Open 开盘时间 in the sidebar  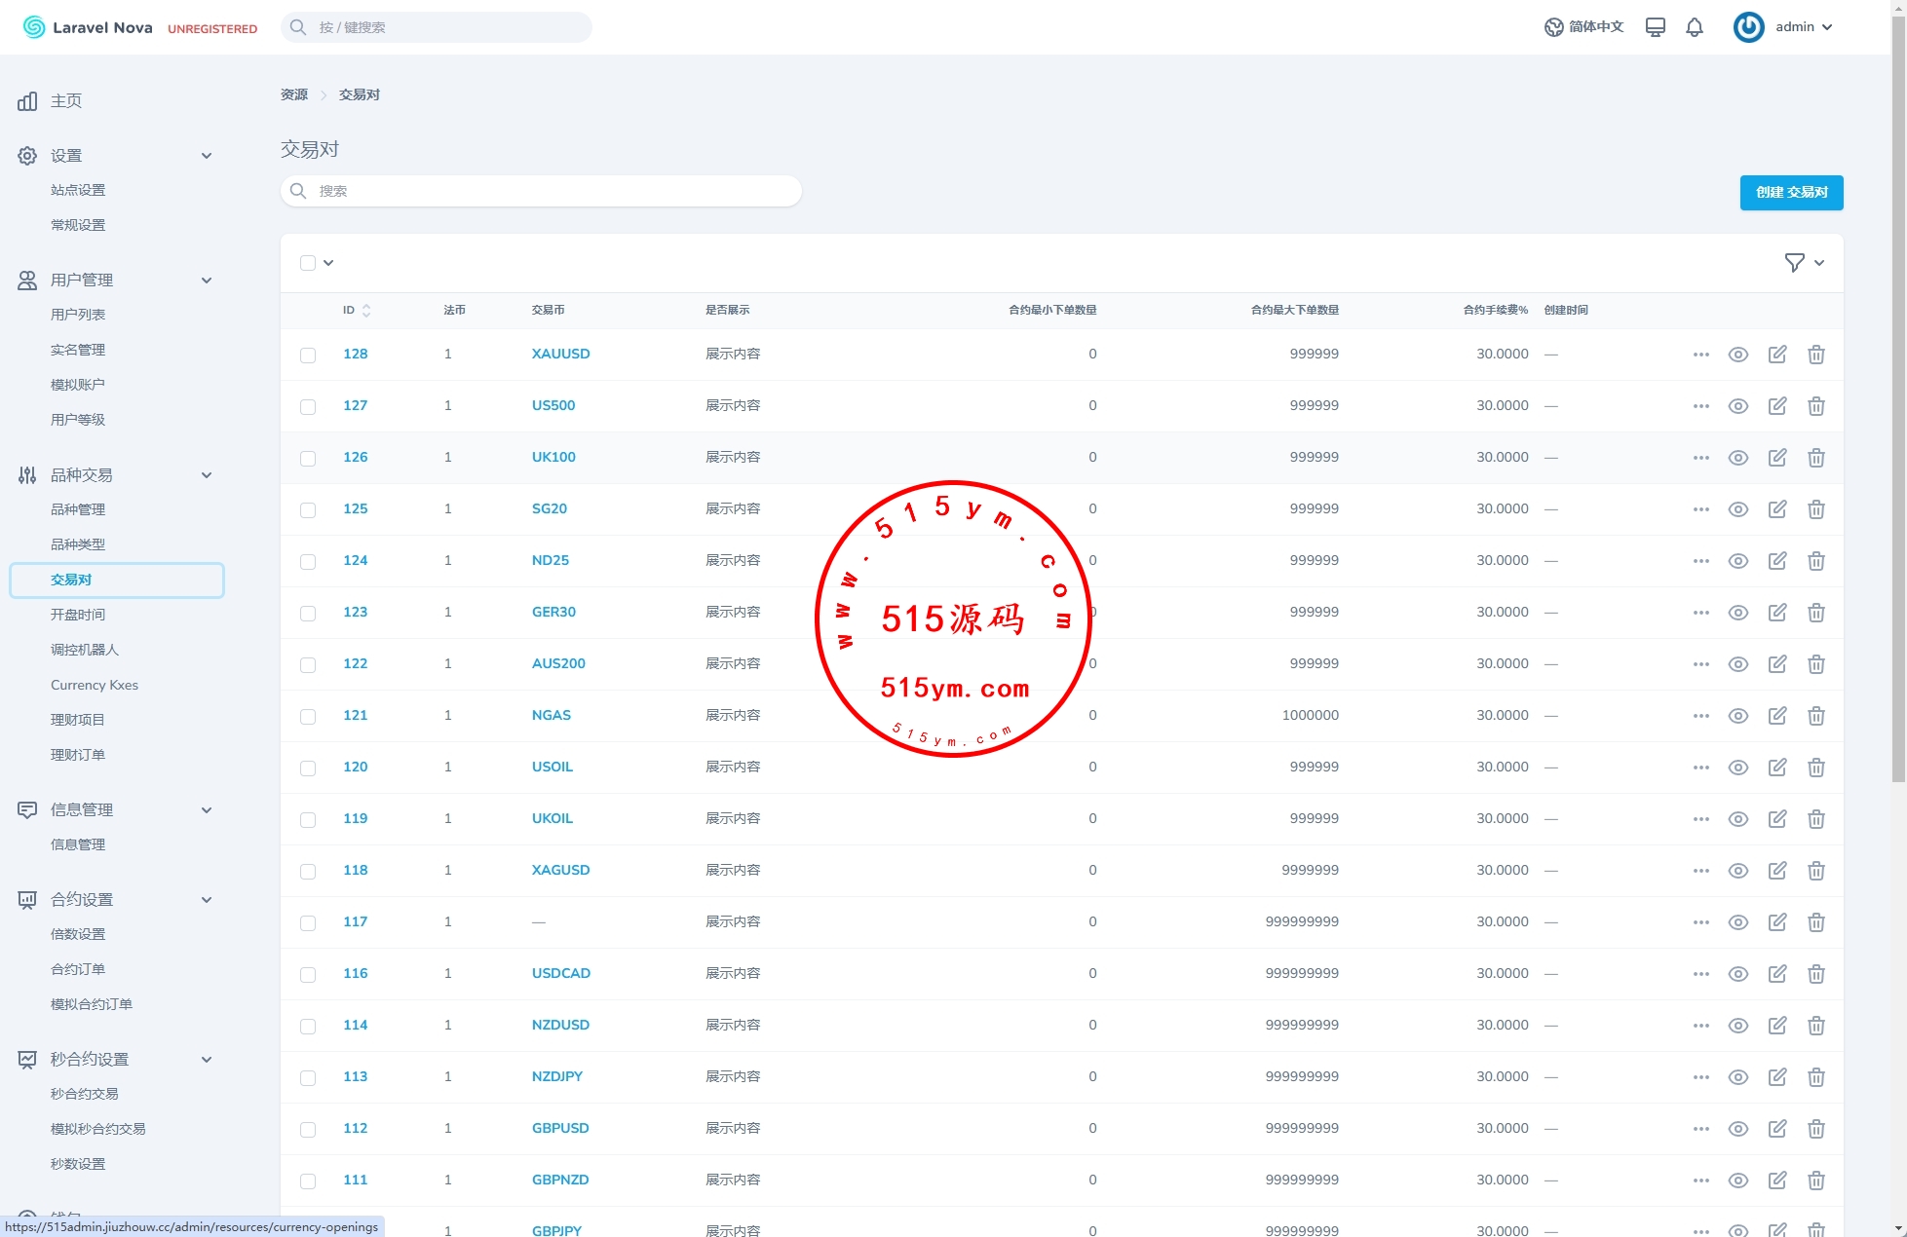tap(78, 615)
